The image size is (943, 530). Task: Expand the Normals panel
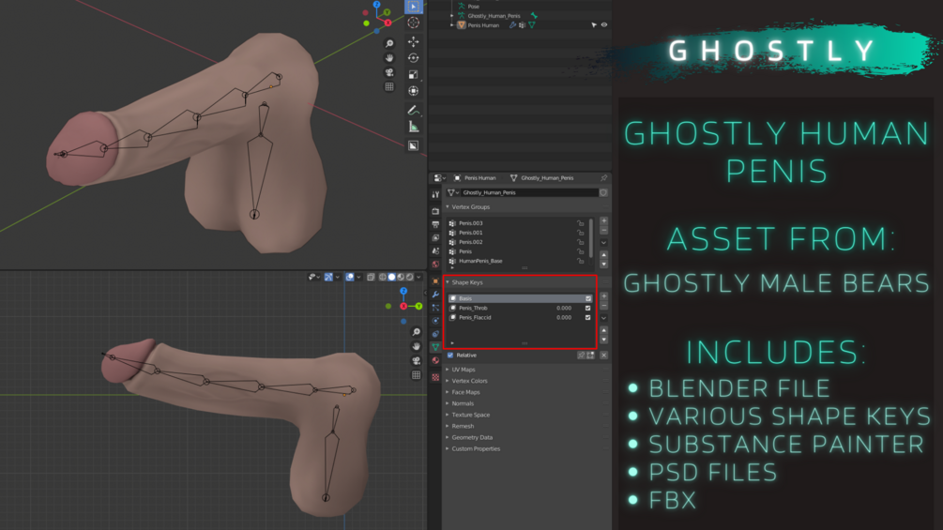click(448, 403)
